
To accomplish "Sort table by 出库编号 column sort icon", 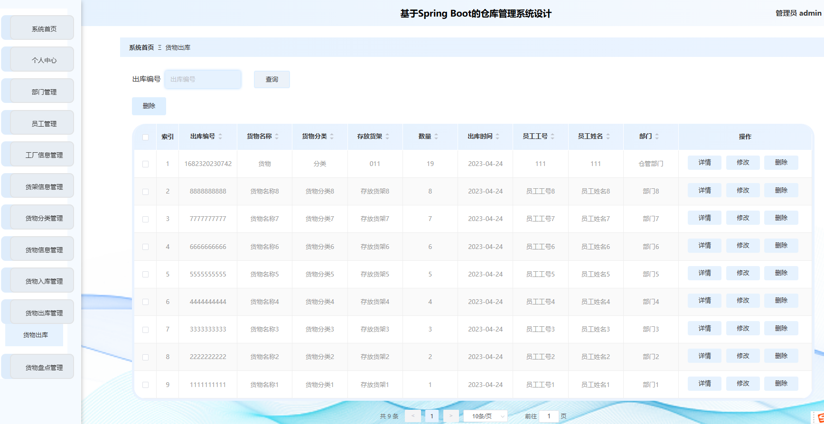I will [x=220, y=137].
